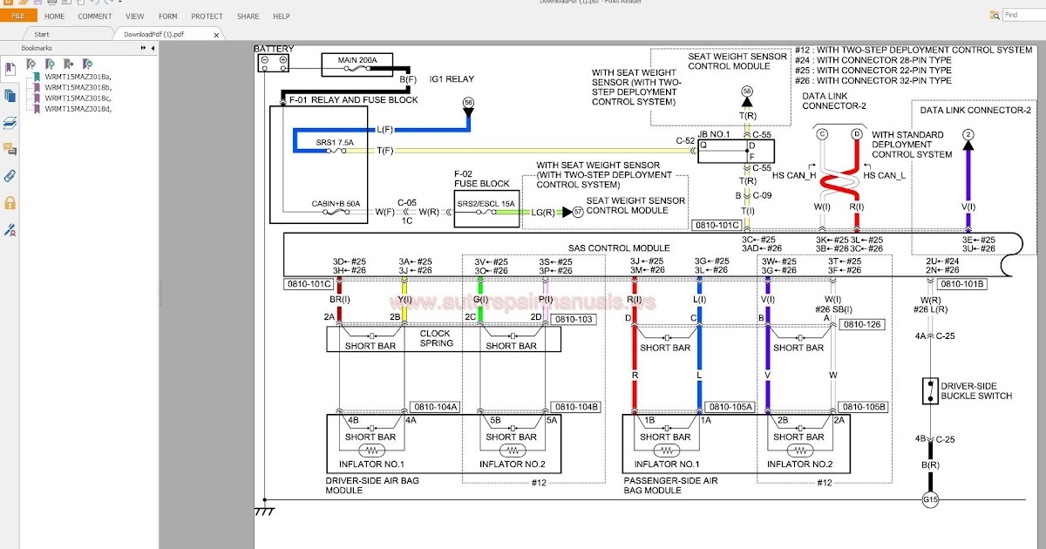Open the Pages thumbnails panel icon
This screenshot has width=1046, height=549.
tap(10, 96)
